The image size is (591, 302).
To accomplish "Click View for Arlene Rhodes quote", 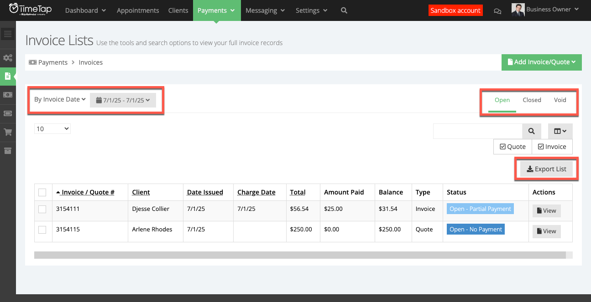I will [546, 231].
